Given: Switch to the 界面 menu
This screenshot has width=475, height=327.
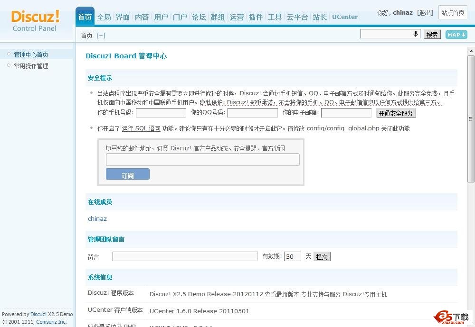Looking at the screenshot, I should 123,17.
